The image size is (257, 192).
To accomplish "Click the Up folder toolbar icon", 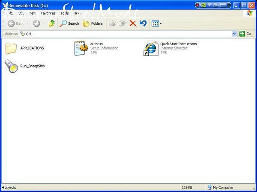I will pyautogui.click(x=52, y=23).
